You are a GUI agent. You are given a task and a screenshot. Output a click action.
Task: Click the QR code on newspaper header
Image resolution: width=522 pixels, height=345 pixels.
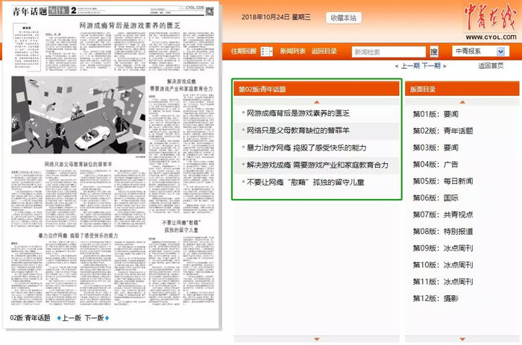(210, 12)
